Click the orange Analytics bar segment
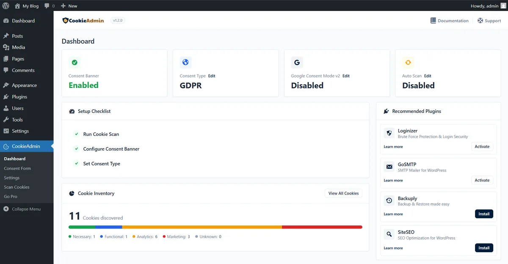 click(x=202, y=227)
